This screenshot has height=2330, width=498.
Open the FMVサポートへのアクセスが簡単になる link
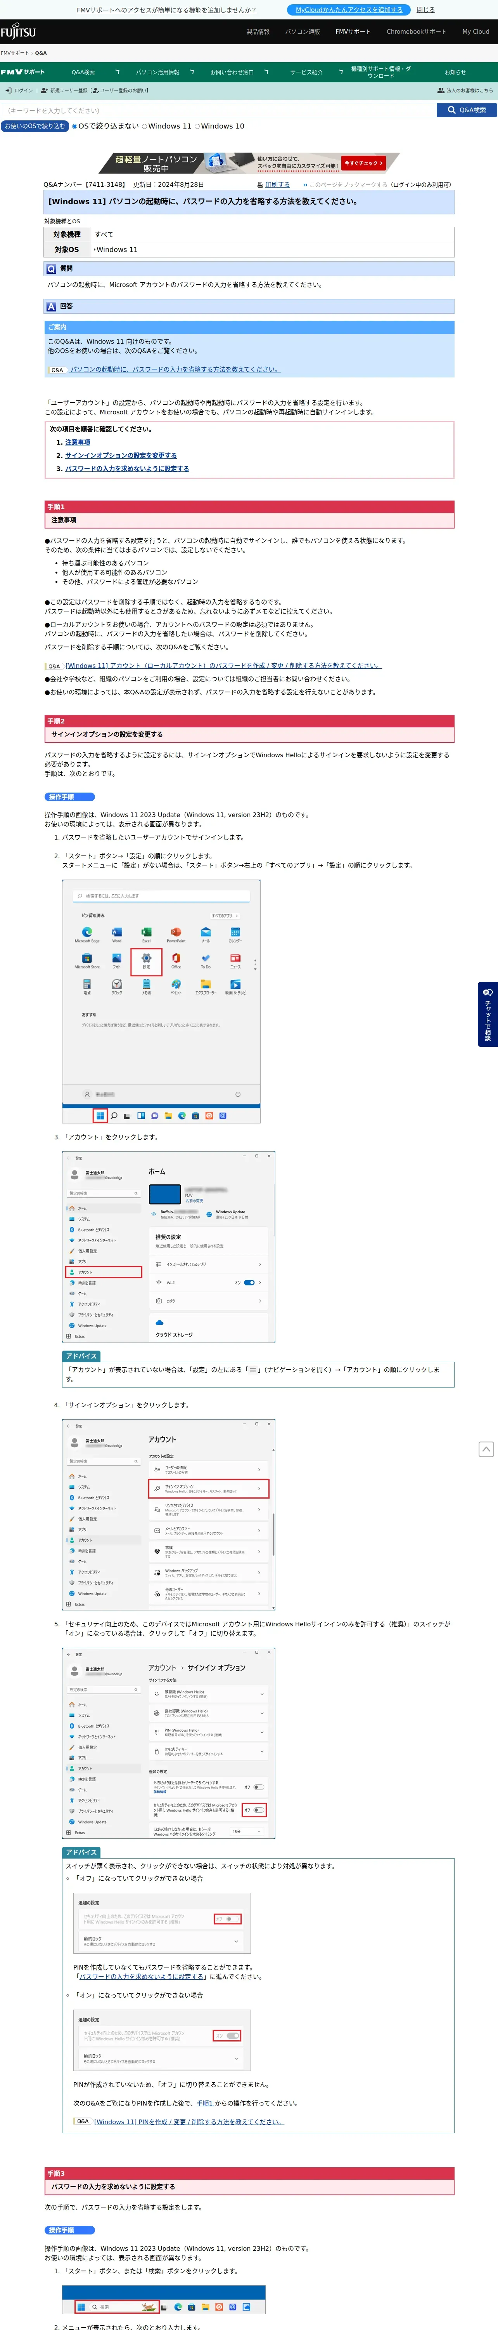[166, 10]
